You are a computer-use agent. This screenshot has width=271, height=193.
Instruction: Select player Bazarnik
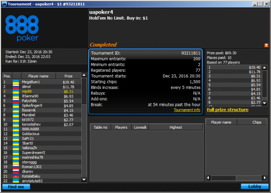pyautogui.click(x=42, y=110)
